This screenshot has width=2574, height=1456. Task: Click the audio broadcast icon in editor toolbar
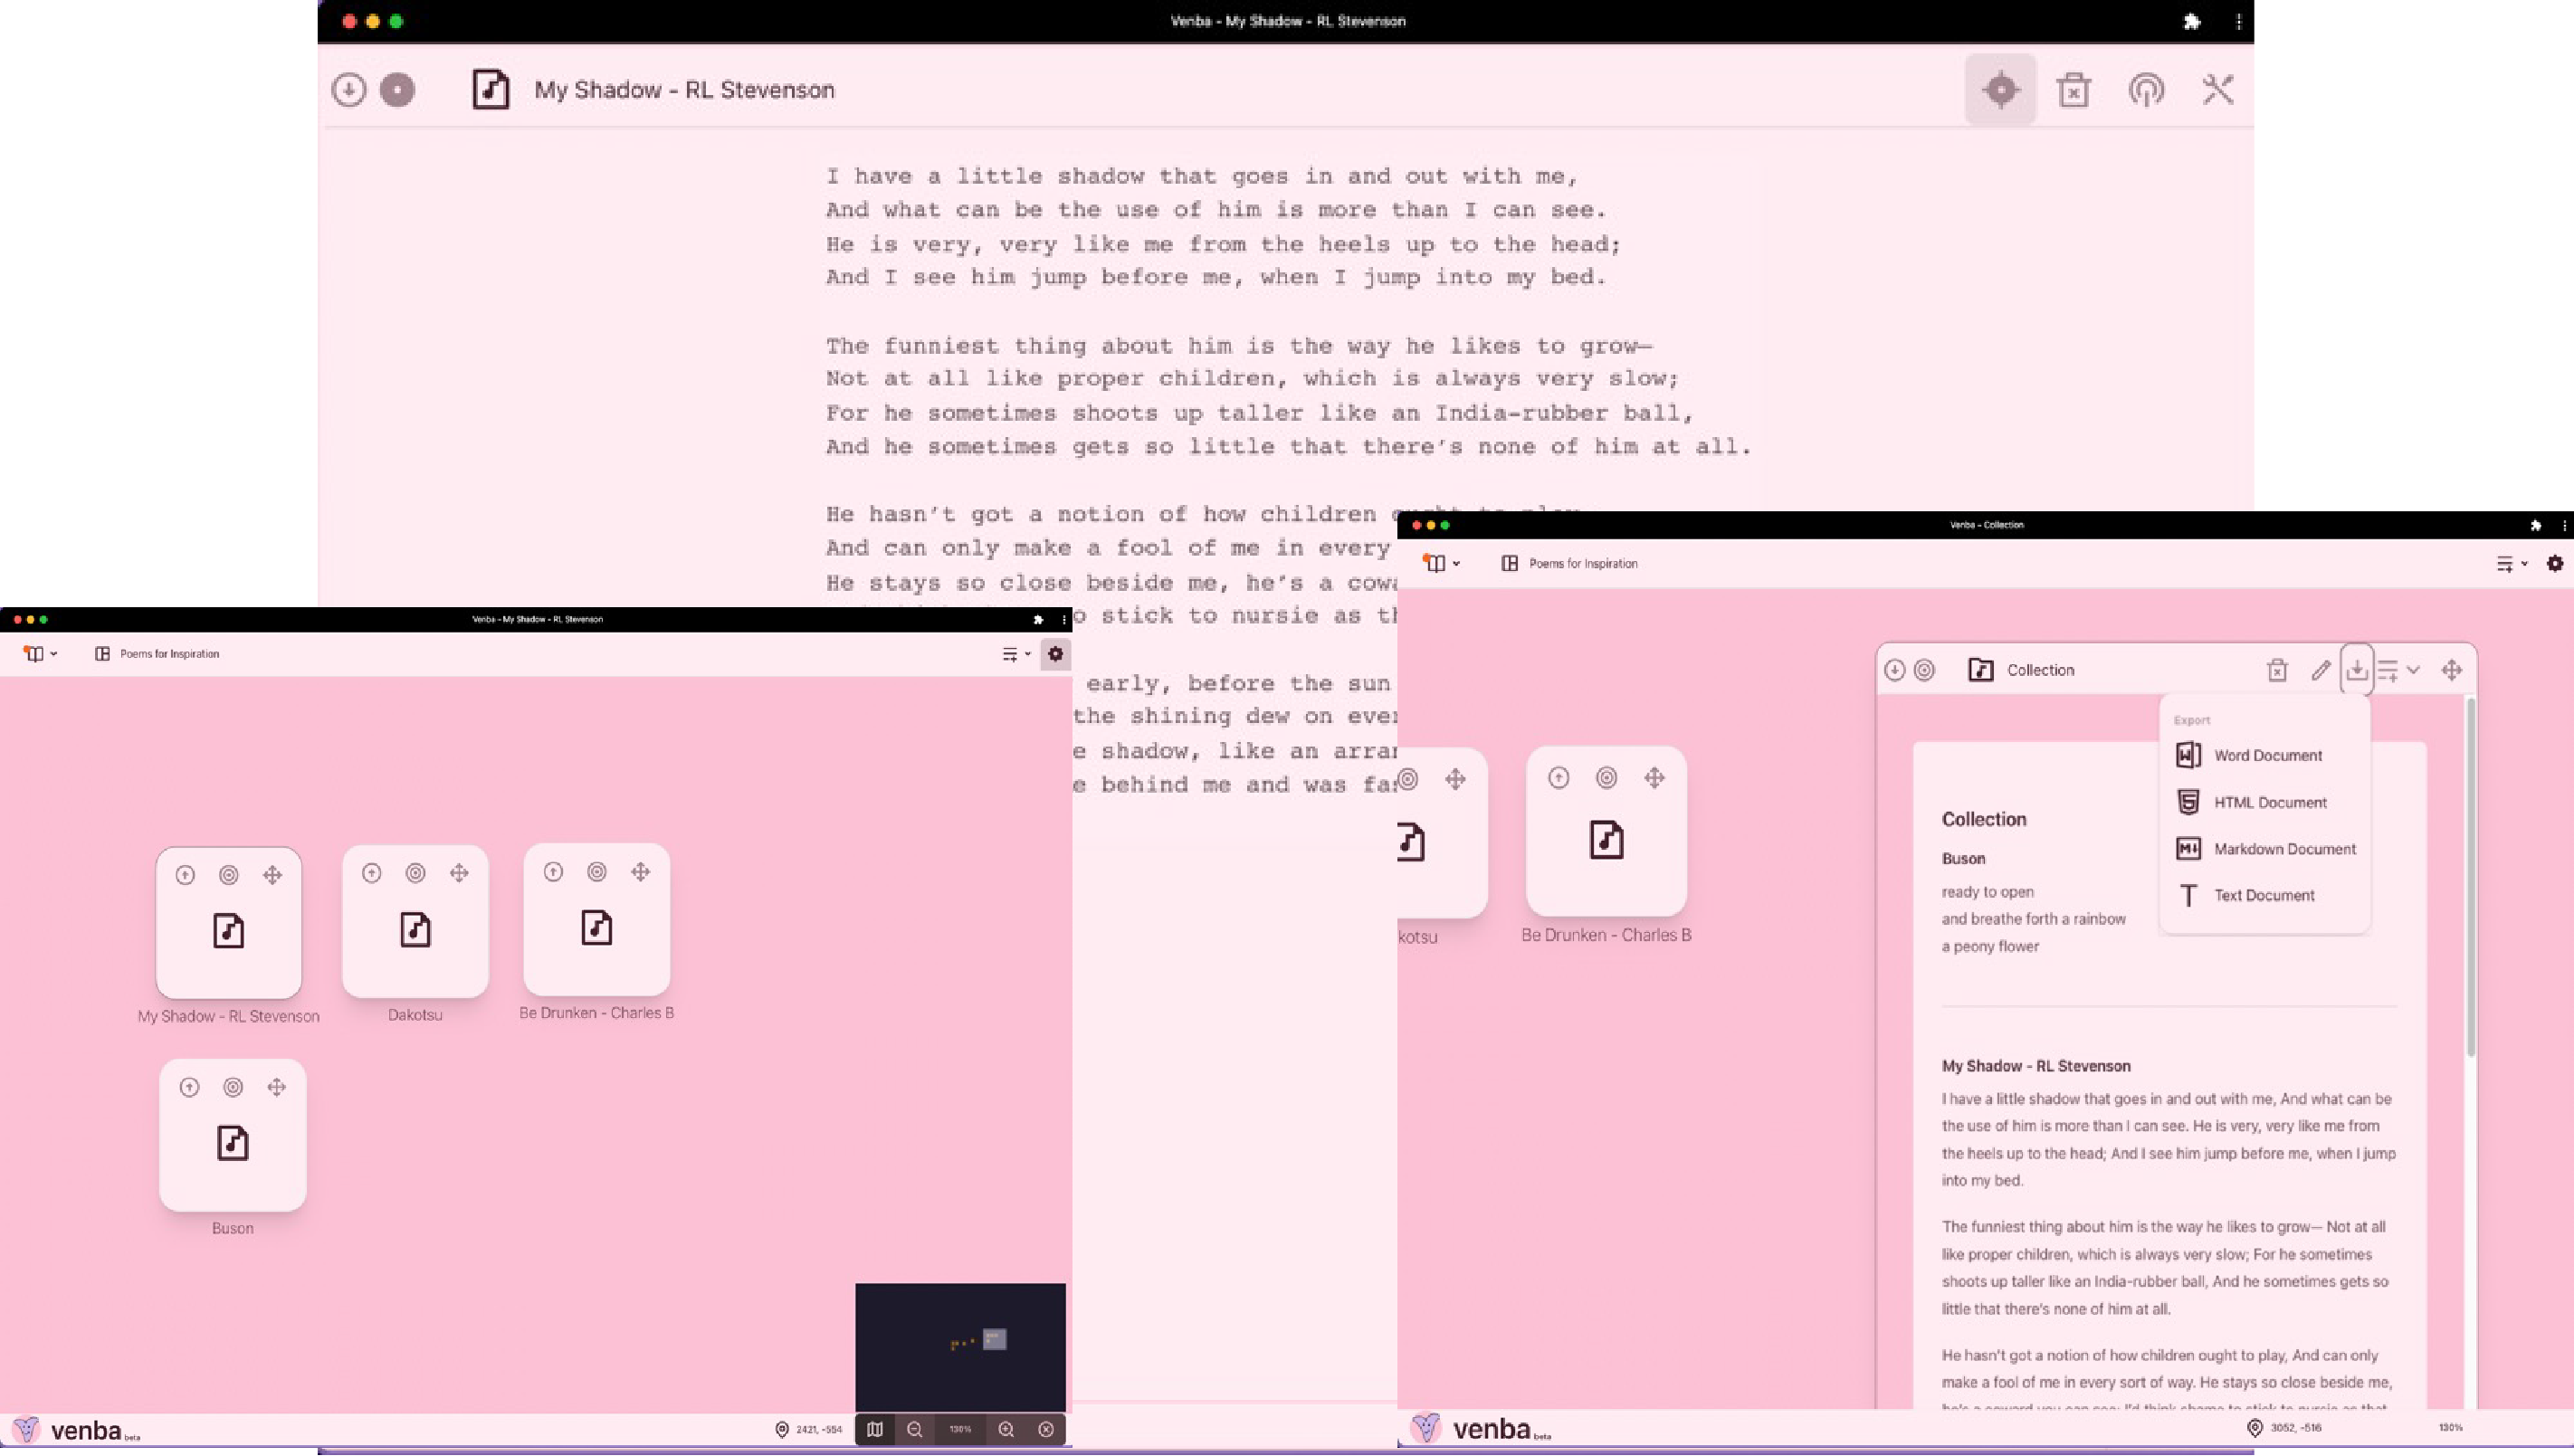click(2146, 90)
